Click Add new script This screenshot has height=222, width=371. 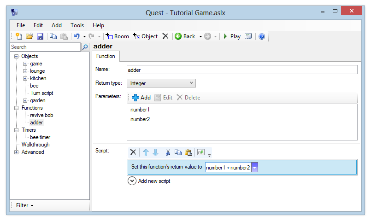tap(149, 181)
